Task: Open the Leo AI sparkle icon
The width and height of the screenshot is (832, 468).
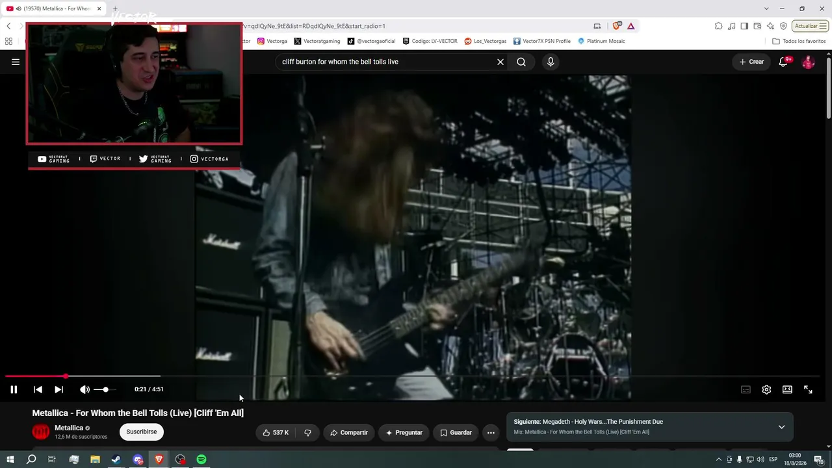Action: pyautogui.click(x=770, y=26)
